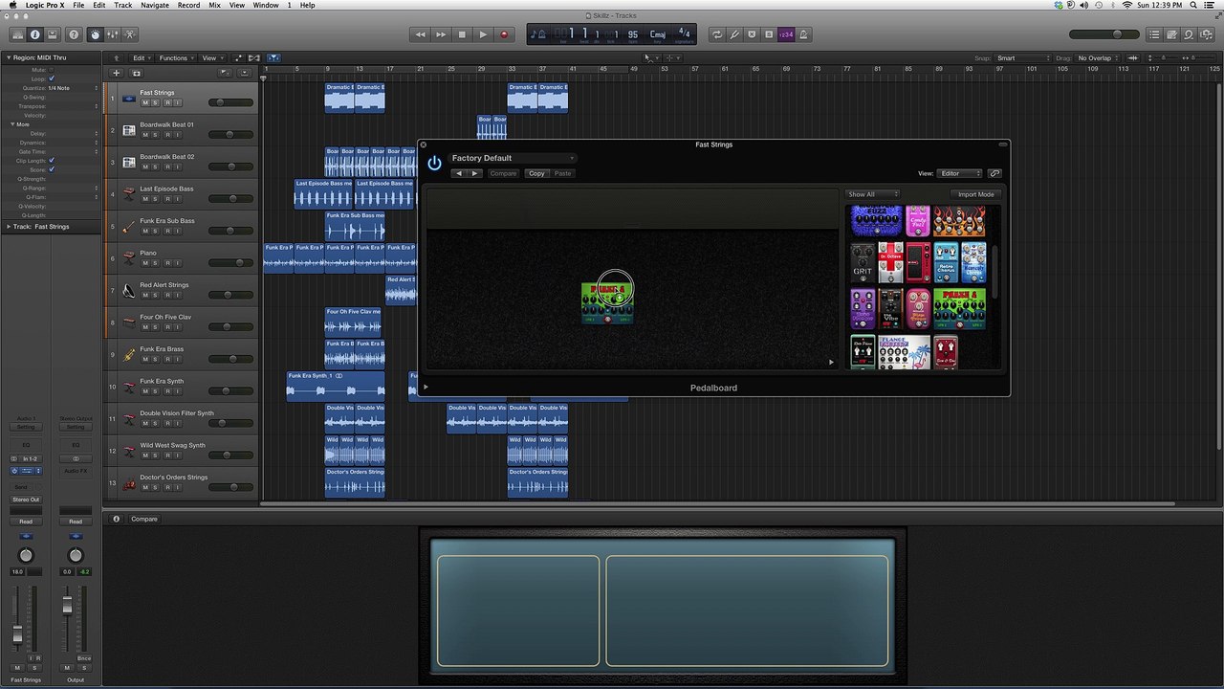Mute the Fast Strings track
The width and height of the screenshot is (1224, 689).
[x=145, y=102]
